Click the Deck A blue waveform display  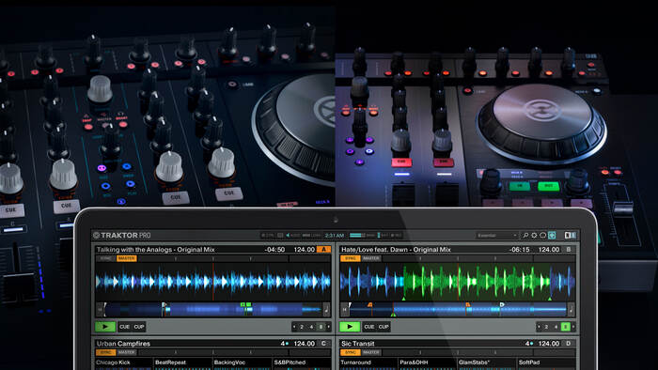(213, 281)
